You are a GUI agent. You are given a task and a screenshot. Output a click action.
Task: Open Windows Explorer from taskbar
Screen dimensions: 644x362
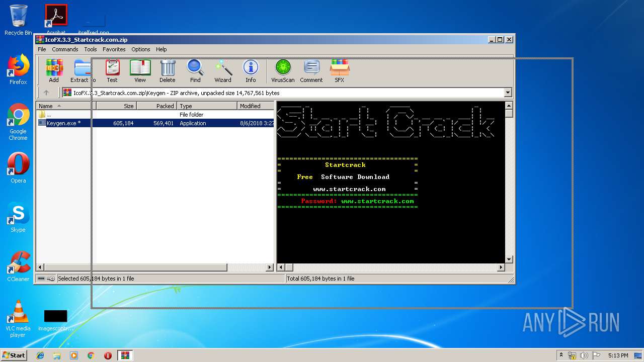click(57, 355)
